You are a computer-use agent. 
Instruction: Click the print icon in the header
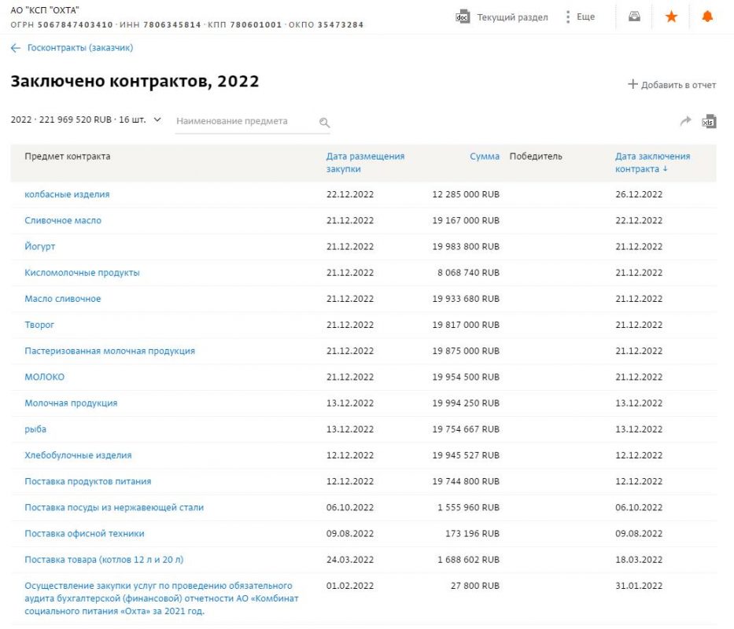(x=634, y=17)
